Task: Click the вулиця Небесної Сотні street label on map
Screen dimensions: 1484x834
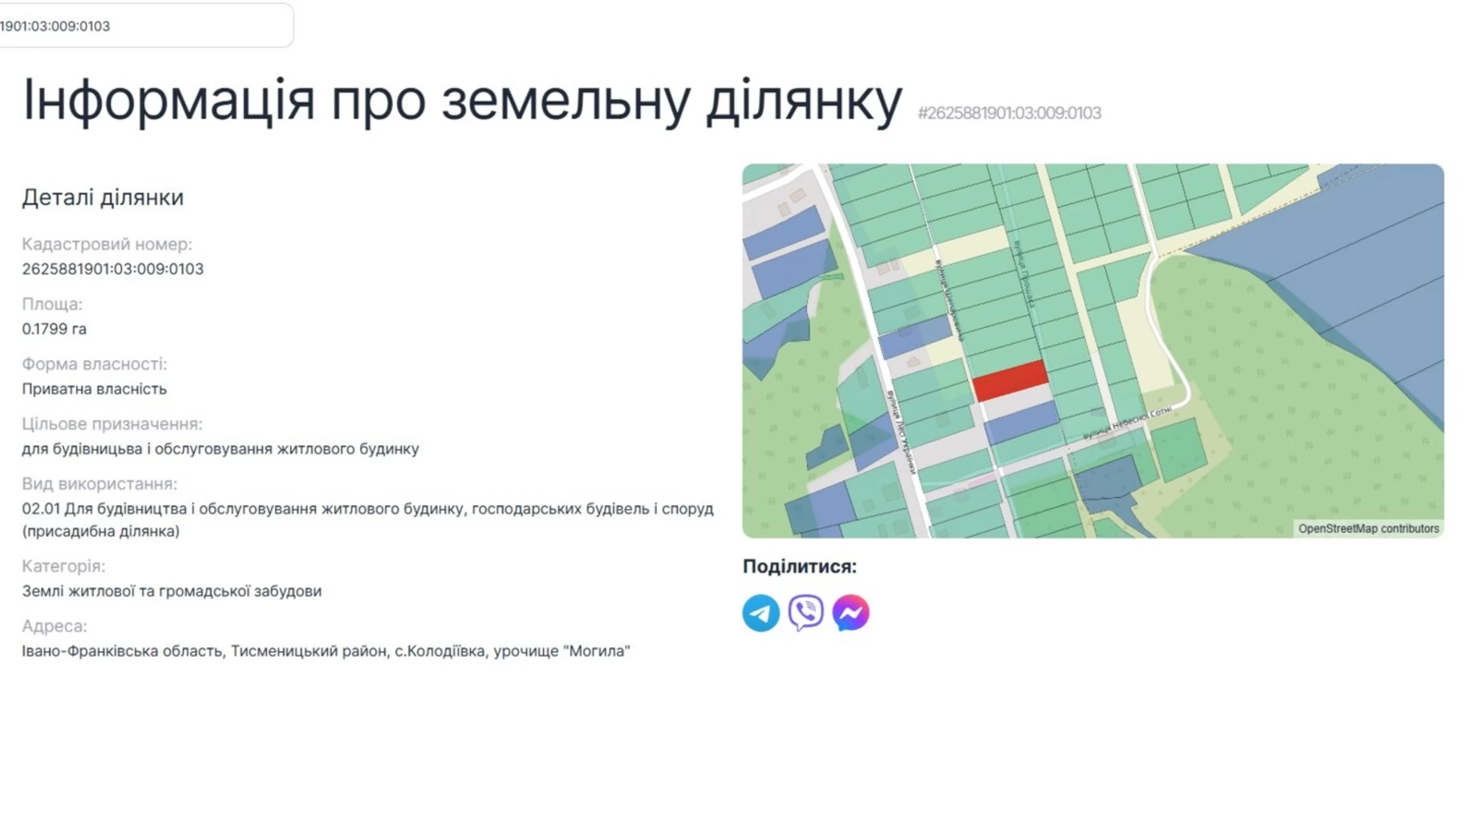Action: [x=1127, y=423]
